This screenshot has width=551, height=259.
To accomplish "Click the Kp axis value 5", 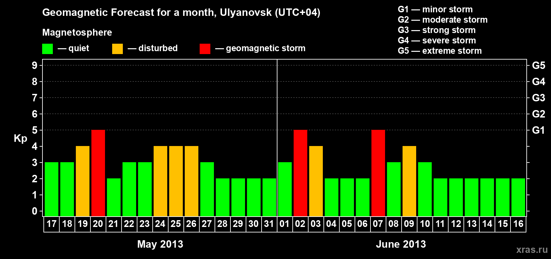I will (35, 130).
